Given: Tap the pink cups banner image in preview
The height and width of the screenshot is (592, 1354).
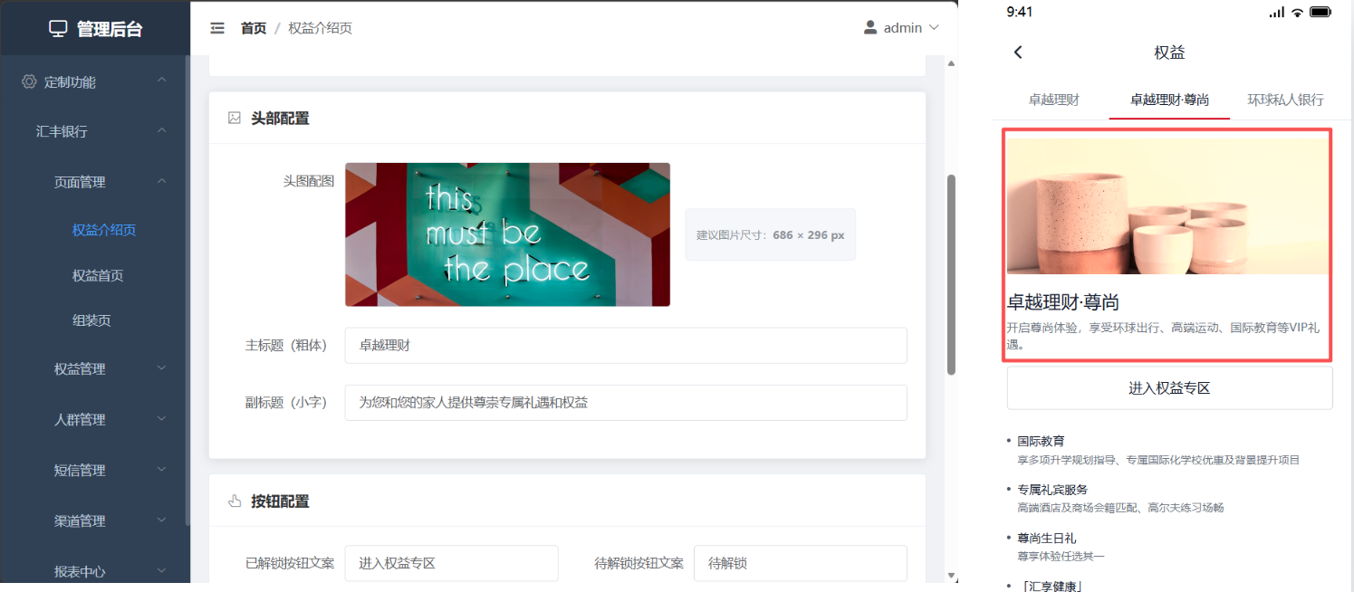Looking at the screenshot, I should 1168,206.
